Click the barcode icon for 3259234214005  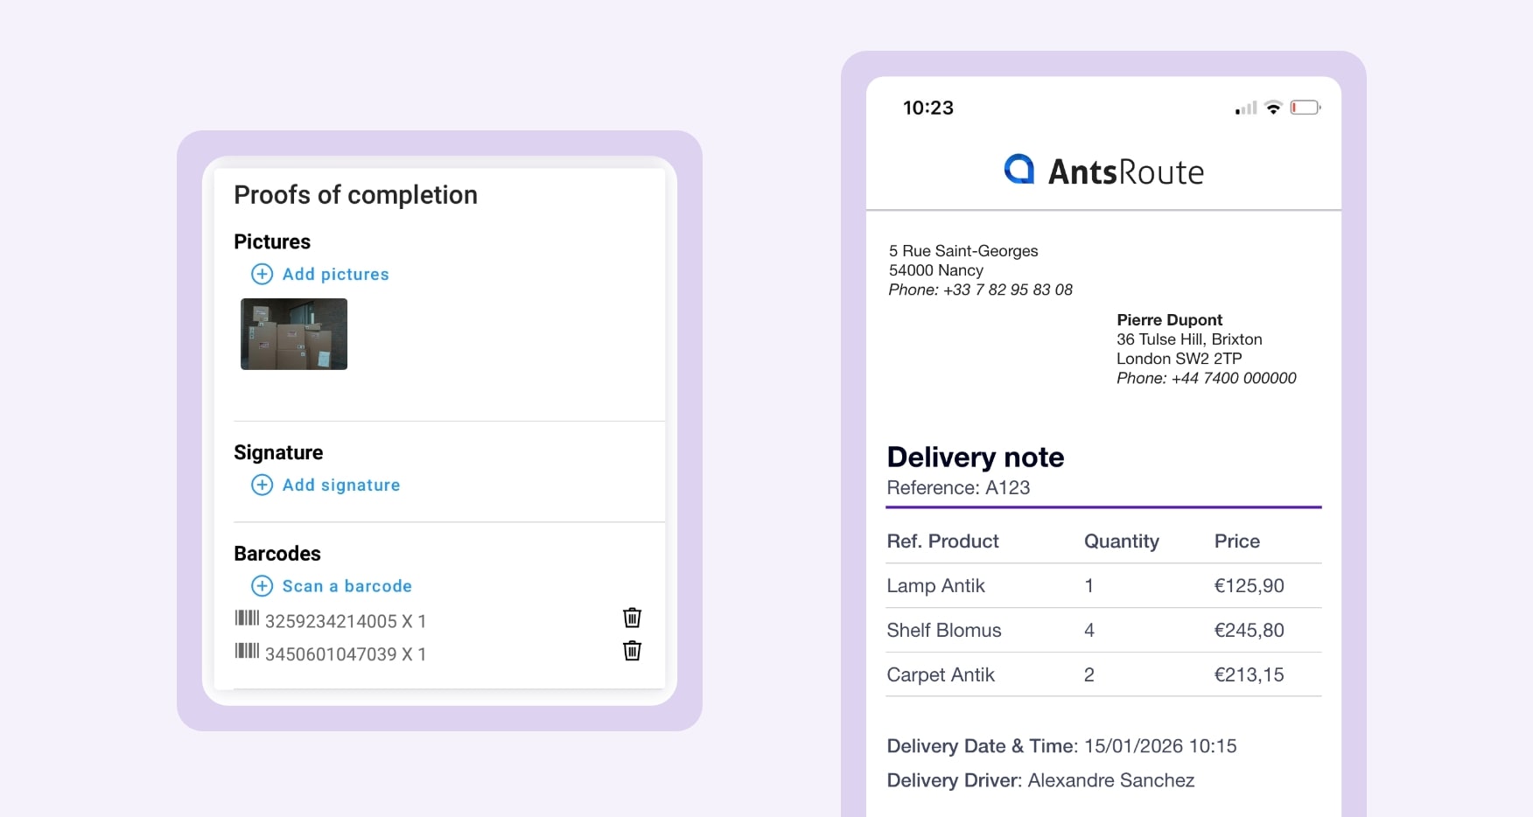(x=247, y=618)
